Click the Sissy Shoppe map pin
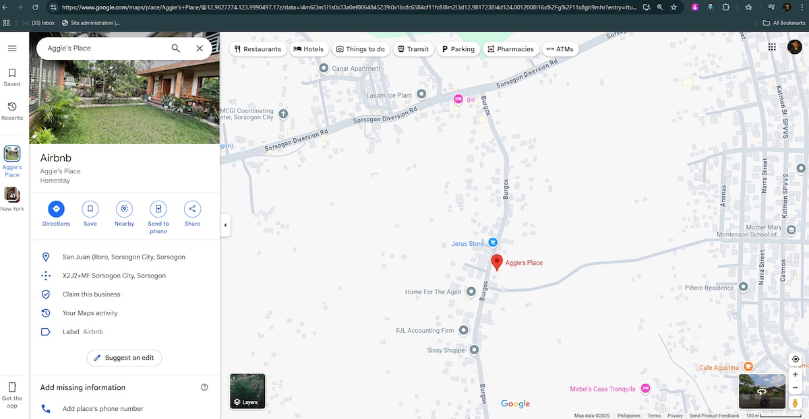 click(474, 350)
